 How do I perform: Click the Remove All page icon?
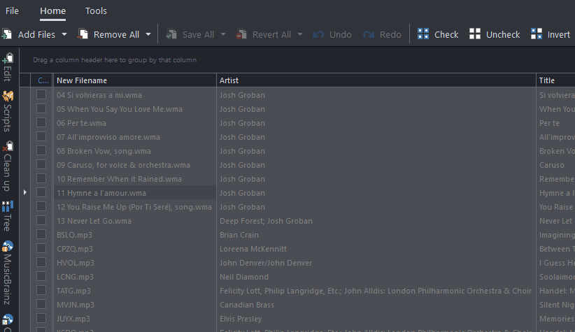point(83,34)
